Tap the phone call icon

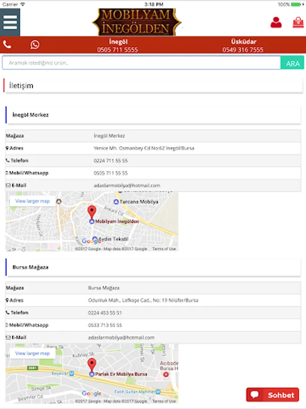coord(7,45)
